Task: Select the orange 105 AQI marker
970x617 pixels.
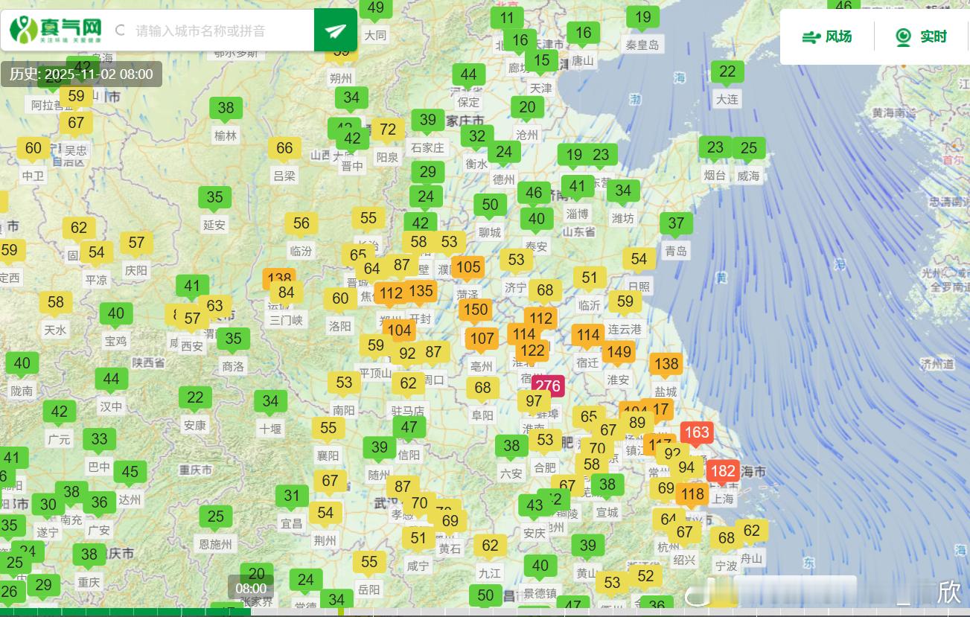Action: (468, 267)
